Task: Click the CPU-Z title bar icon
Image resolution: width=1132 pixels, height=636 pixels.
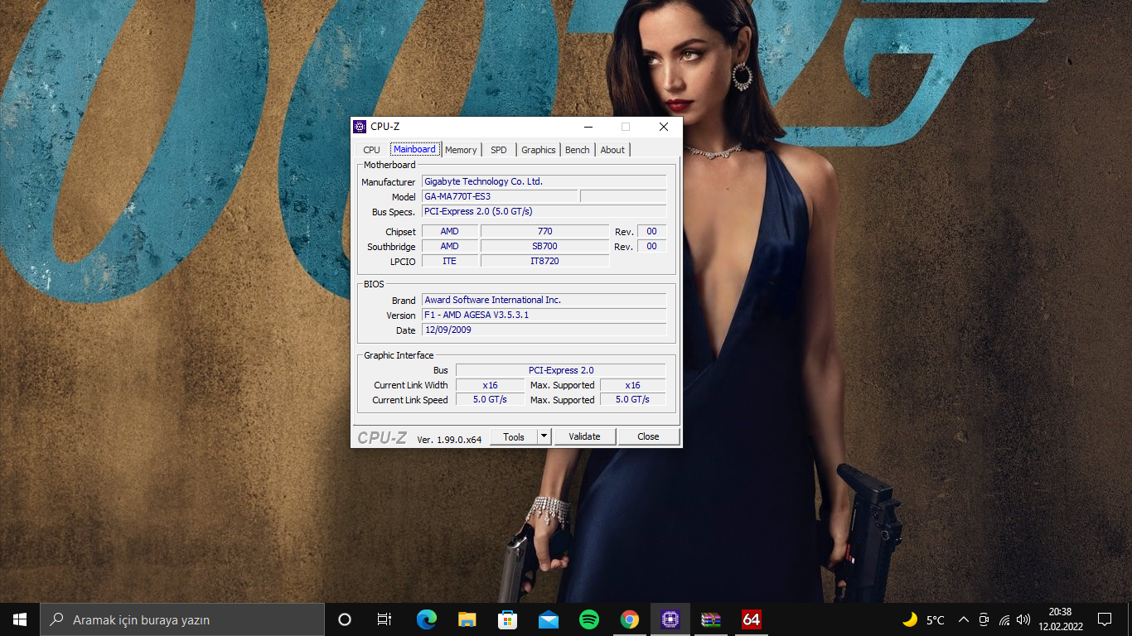Action: (x=360, y=127)
